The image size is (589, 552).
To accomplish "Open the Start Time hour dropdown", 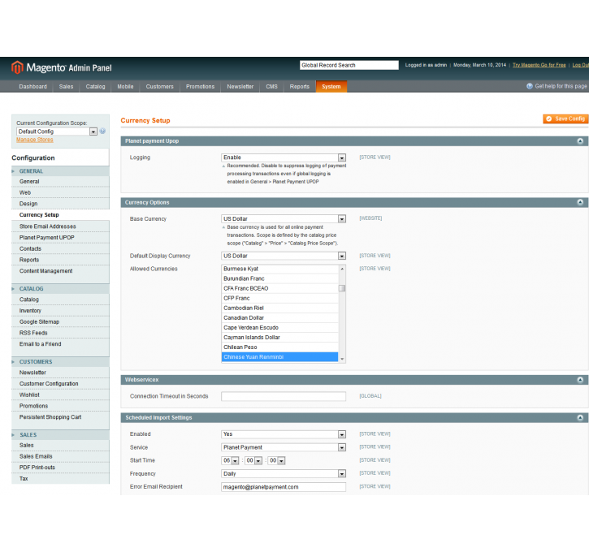I will pos(230,460).
